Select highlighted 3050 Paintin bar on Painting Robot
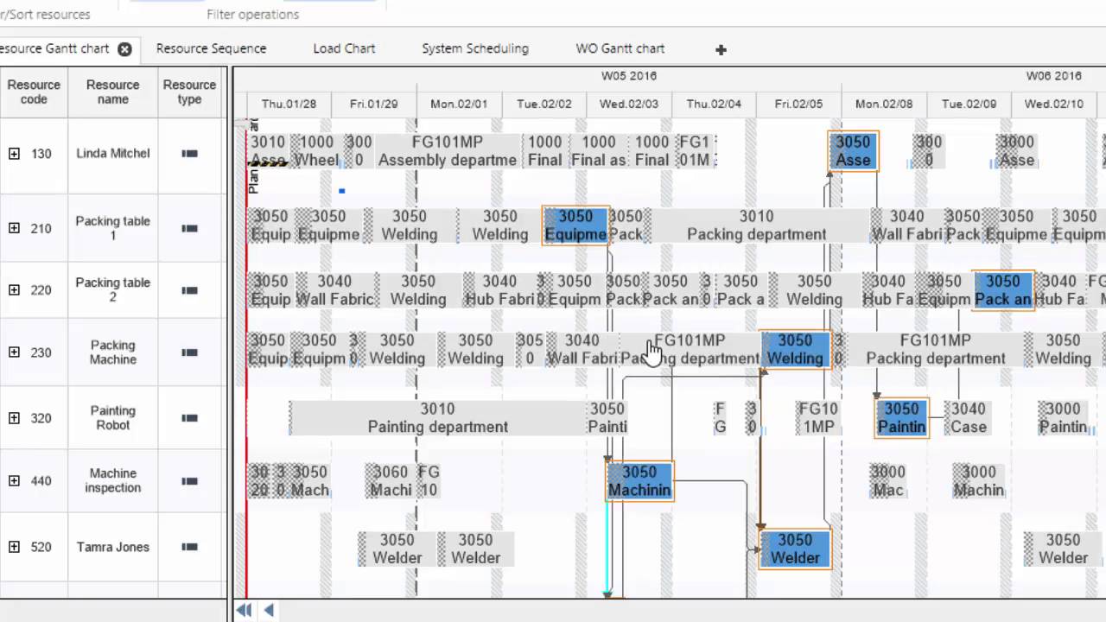Screen dimensions: 1106x622 (901, 418)
